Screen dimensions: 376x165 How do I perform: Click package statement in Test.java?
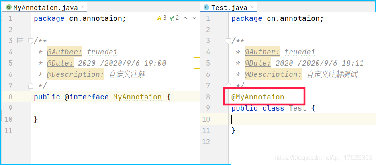[x=278, y=18]
